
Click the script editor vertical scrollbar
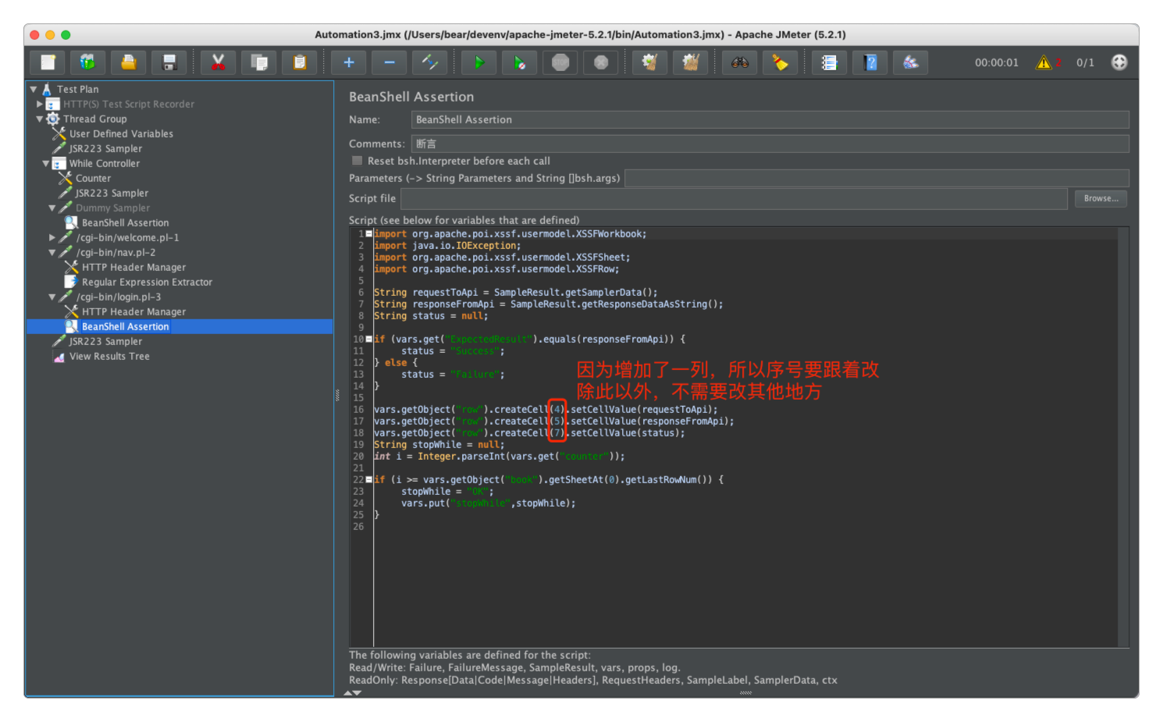[1123, 437]
